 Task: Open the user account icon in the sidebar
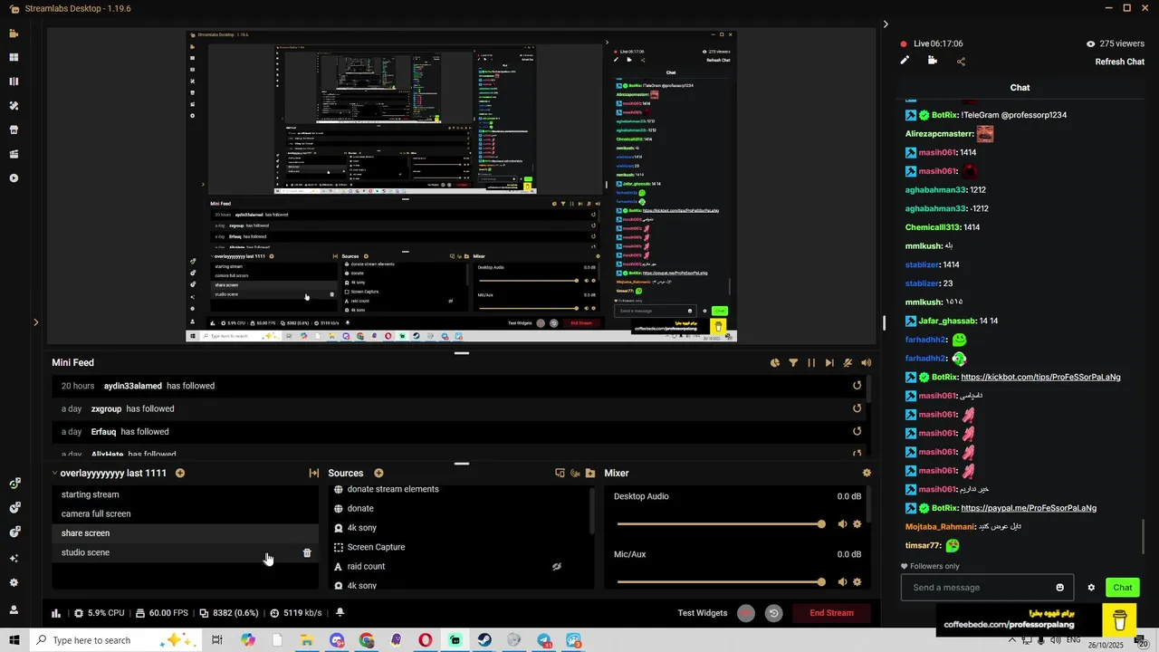pos(14,609)
